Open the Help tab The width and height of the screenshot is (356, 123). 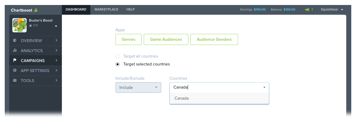coord(131,9)
